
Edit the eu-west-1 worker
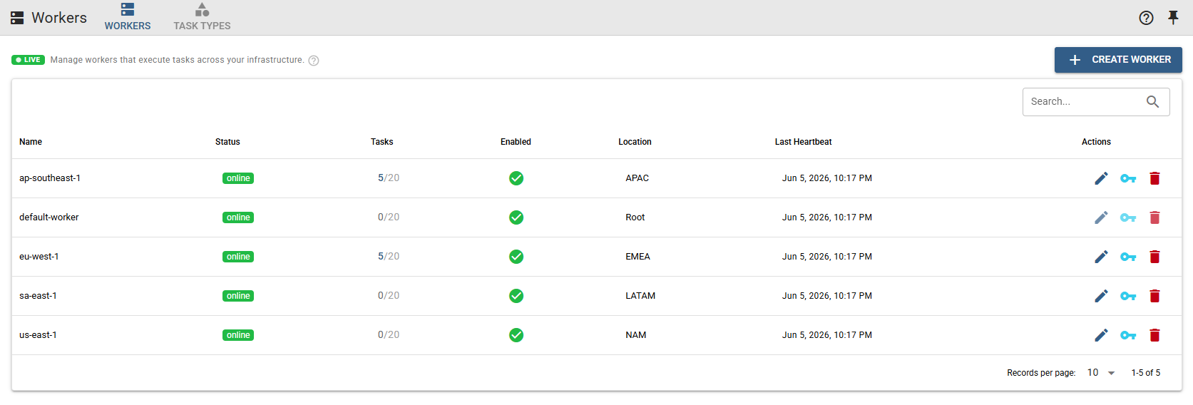[1101, 257]
